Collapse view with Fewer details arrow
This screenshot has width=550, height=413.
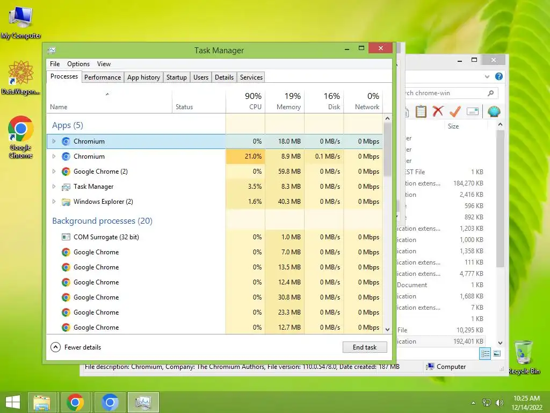[x=55, y=347]
